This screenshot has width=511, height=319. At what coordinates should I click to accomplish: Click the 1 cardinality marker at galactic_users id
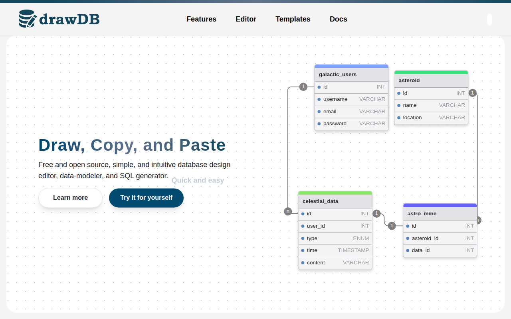pos(303,87)
